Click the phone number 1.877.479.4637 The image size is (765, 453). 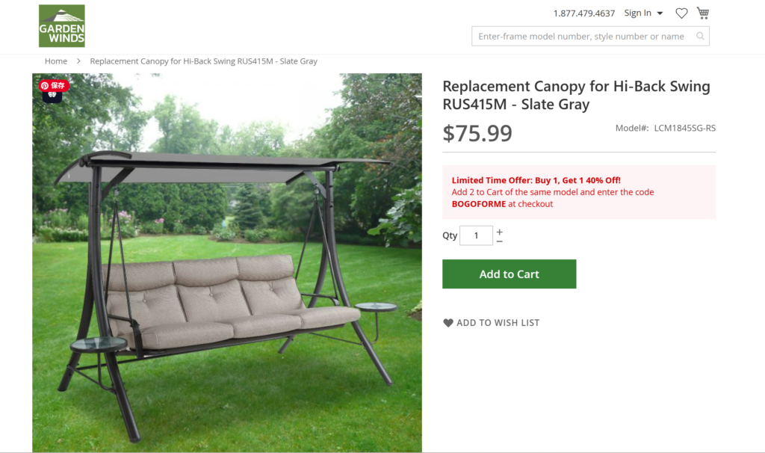(584, 13)
